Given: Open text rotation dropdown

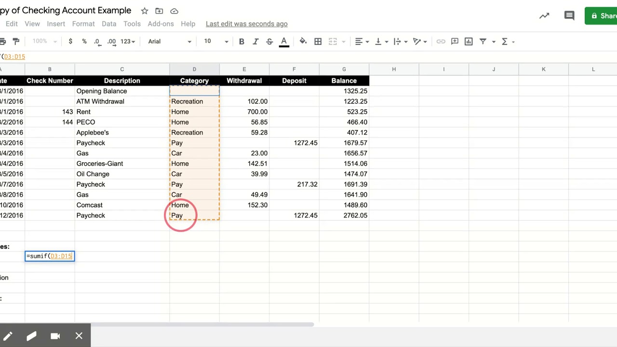Looking at the screenshot, I should coord(420,41).
